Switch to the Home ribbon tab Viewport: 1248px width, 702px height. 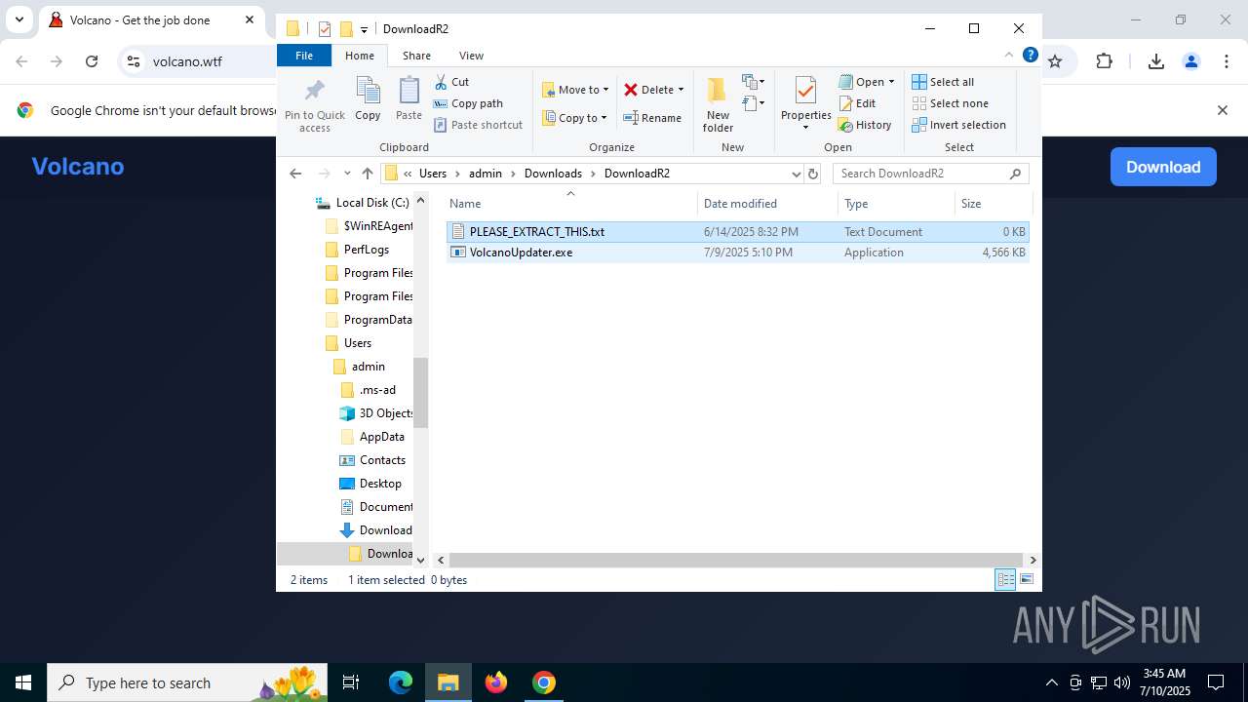[x=360, y=56]
